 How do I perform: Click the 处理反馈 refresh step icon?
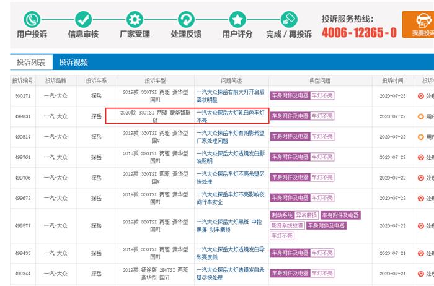[x=186, y=20]
